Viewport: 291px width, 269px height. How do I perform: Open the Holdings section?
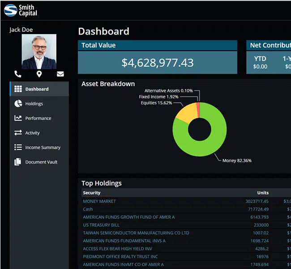[39, 104]
